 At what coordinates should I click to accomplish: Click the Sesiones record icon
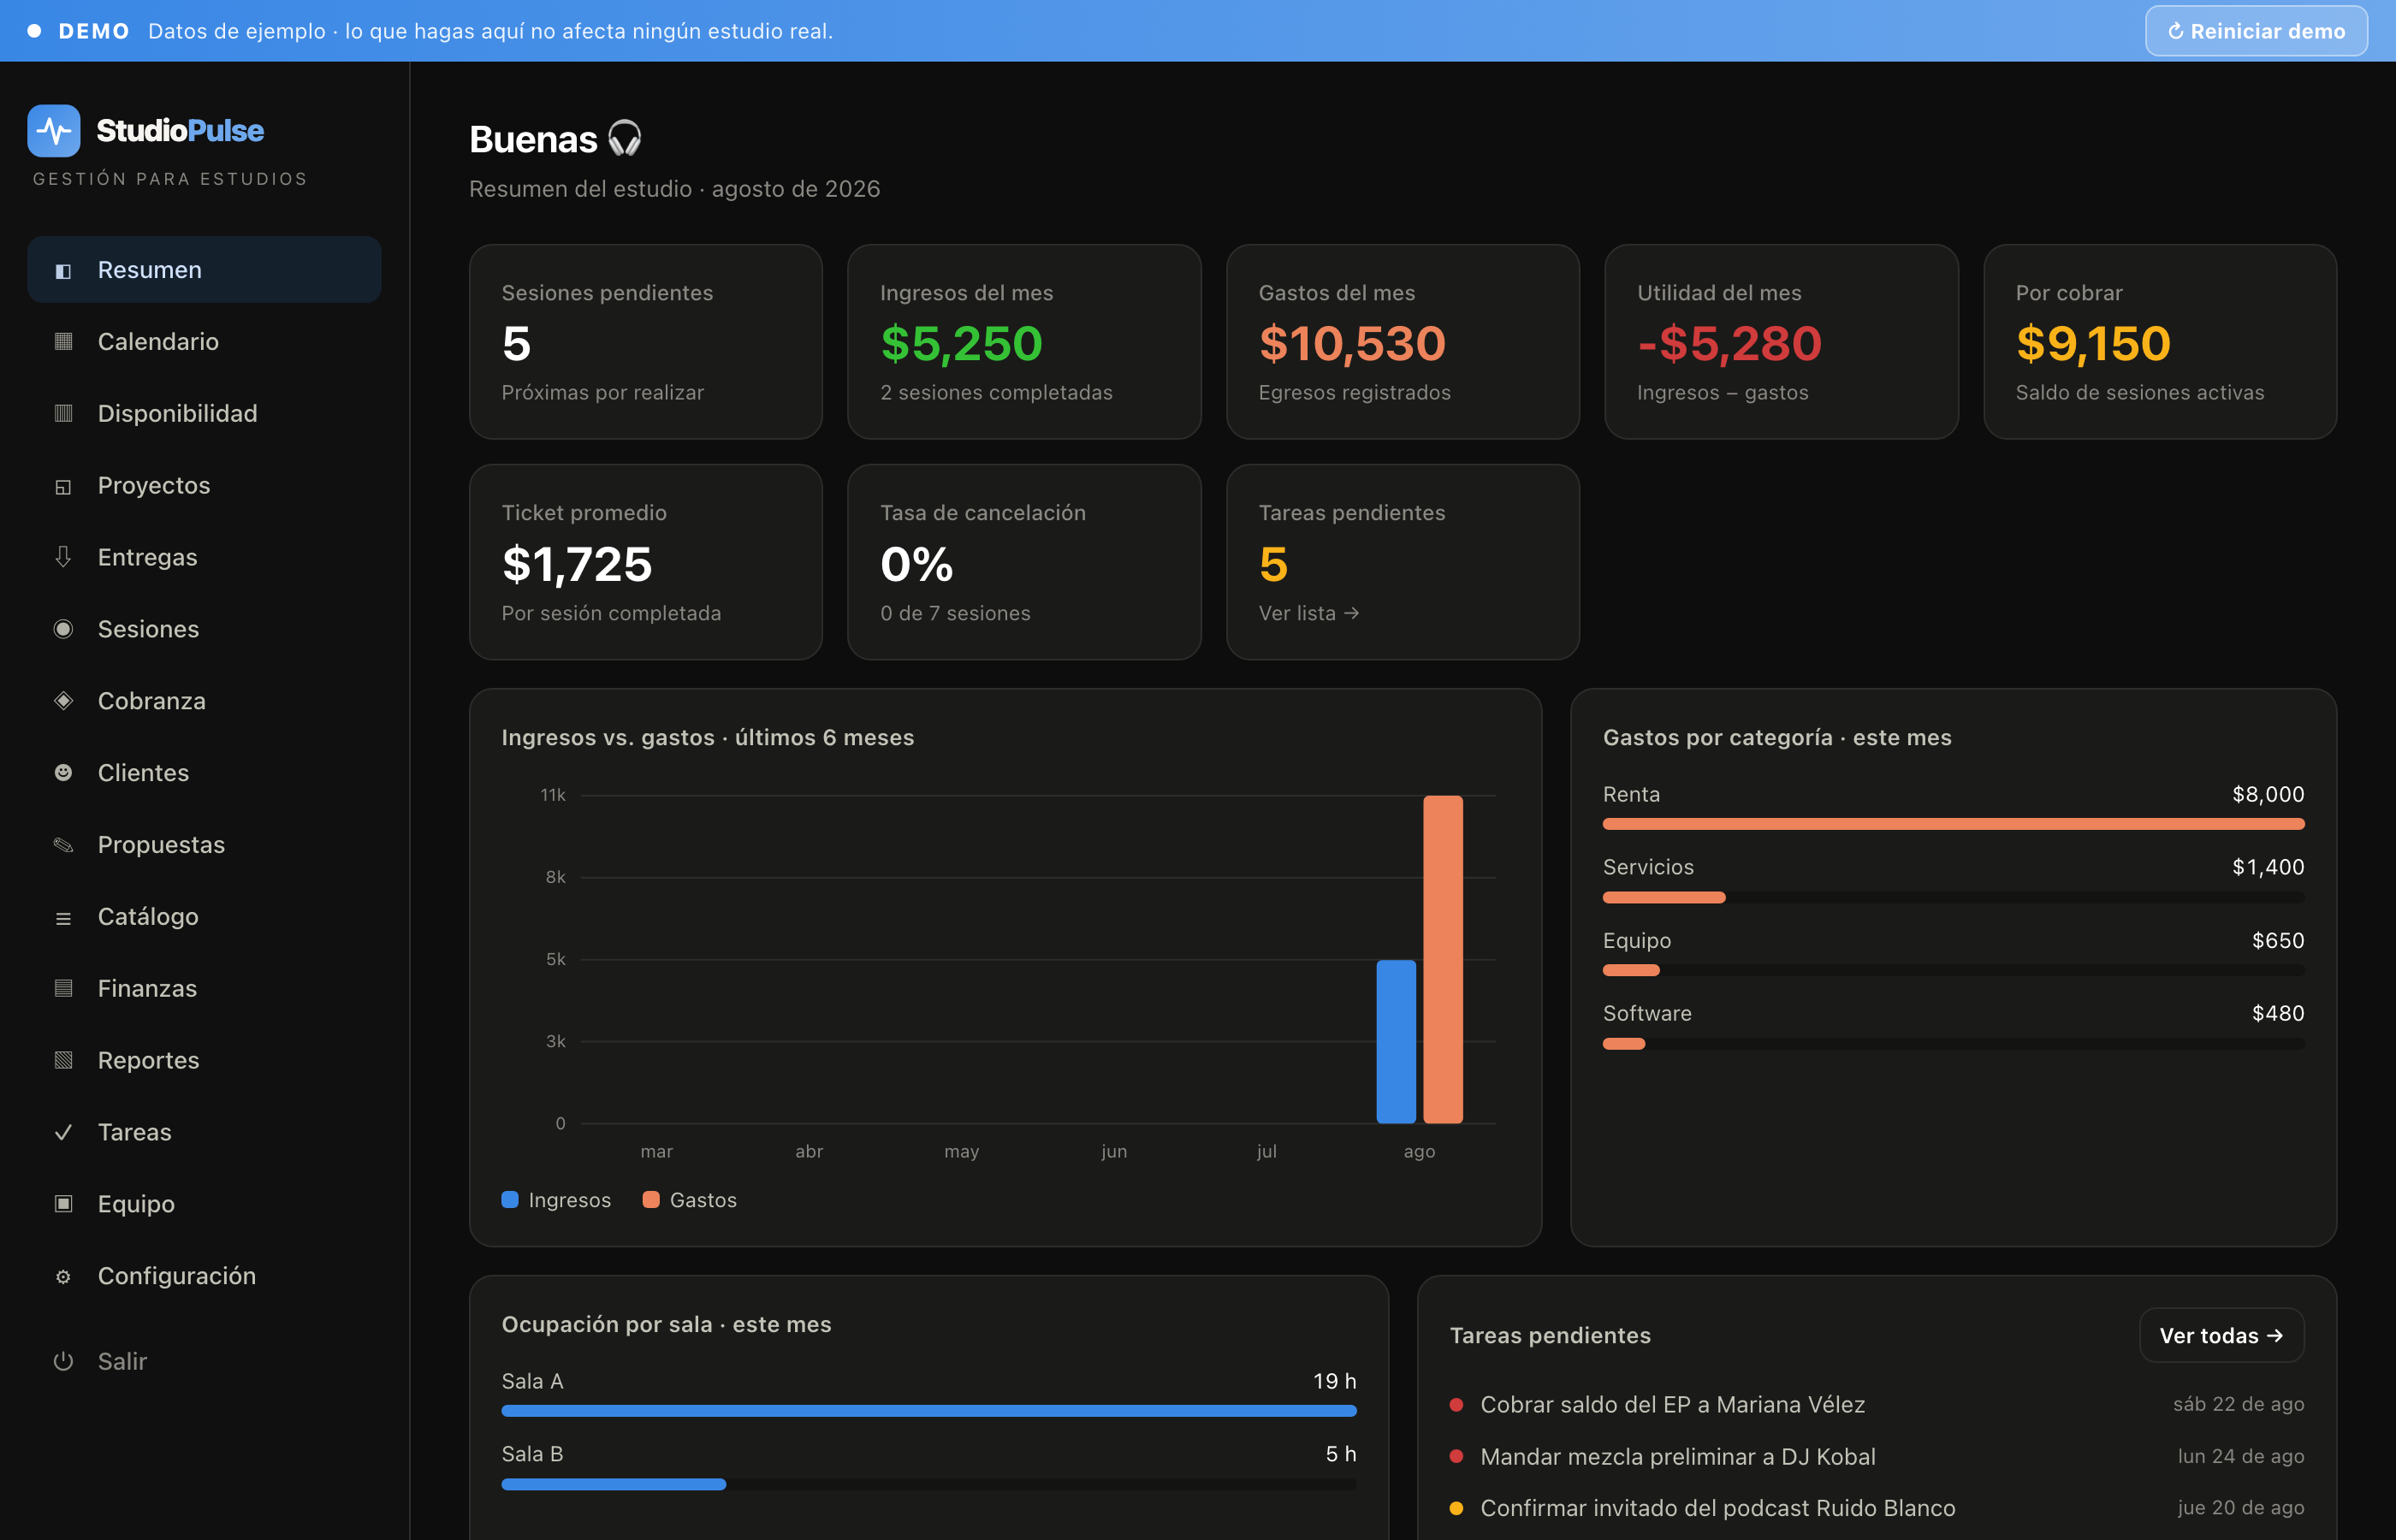(x=63, y=629)
